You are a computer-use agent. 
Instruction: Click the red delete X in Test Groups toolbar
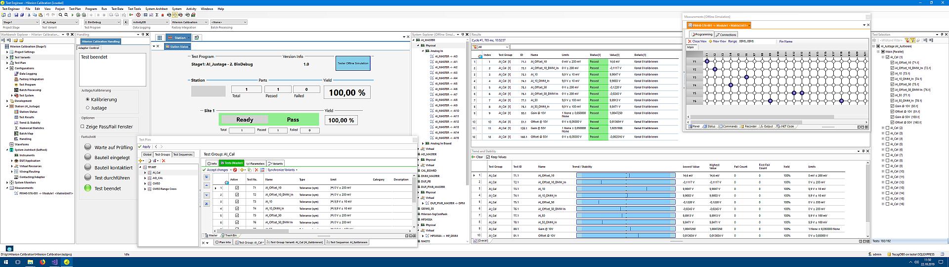(x=164, y=161)
